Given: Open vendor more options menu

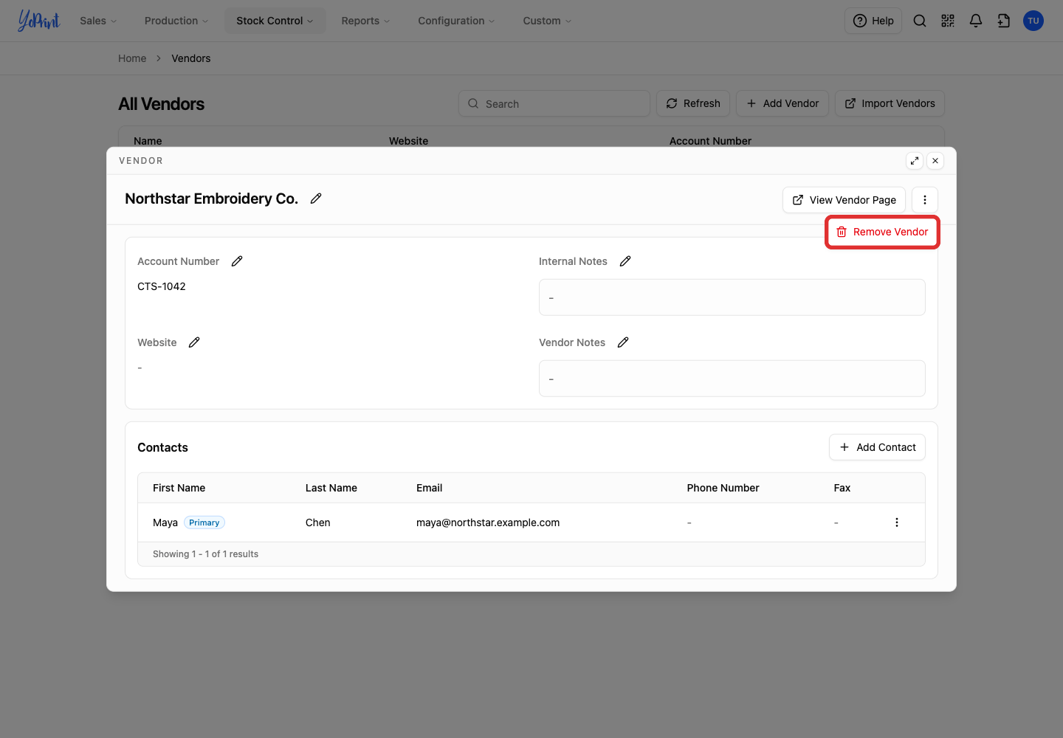Looking at the screenshot, I should [x=925, y=200].
